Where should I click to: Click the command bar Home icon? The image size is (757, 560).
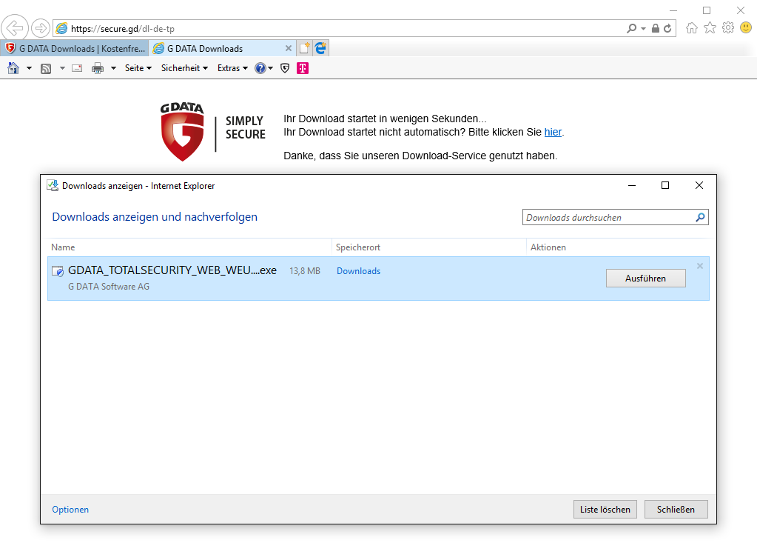point(13,68)
